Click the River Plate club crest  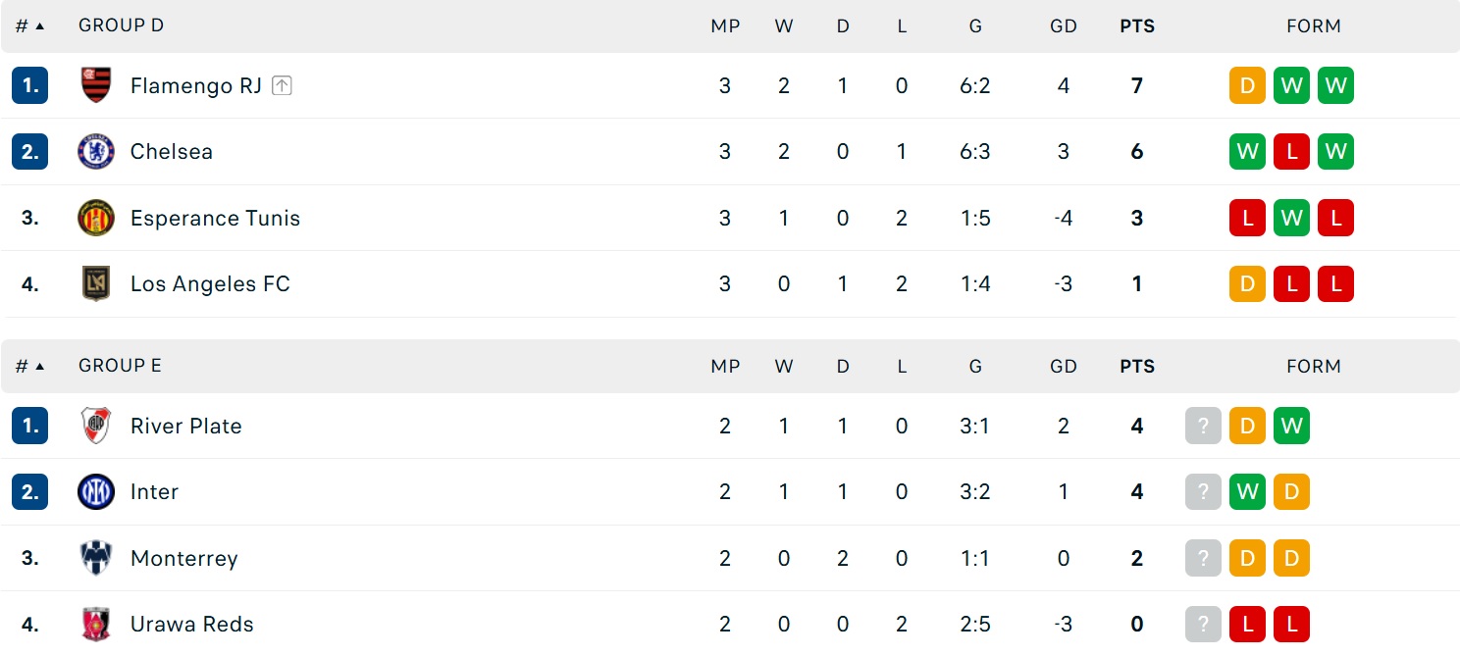tap(96, 426)
